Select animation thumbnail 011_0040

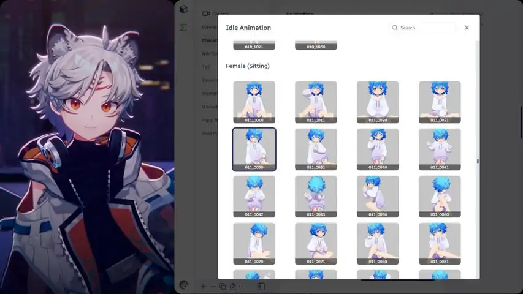click(378, 149)
